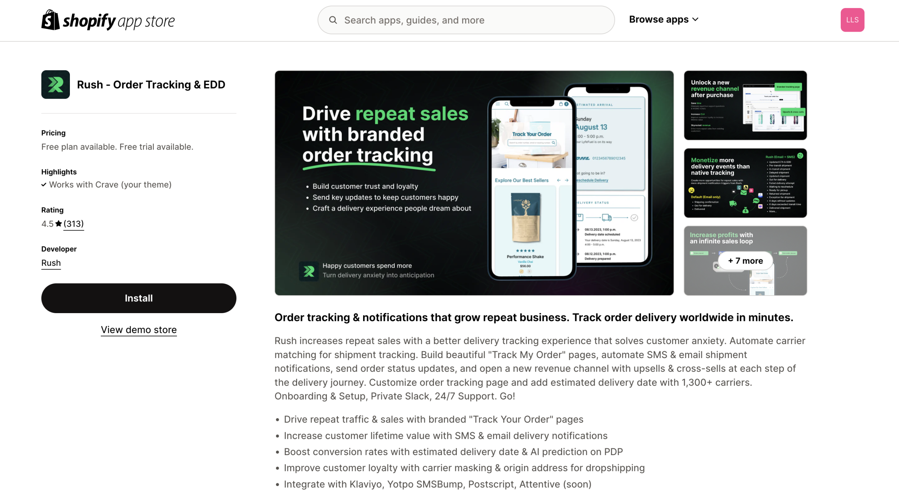Click the first main banner screenshot
Viewport: 899px width, 492px height.
(x=474, y=182)
